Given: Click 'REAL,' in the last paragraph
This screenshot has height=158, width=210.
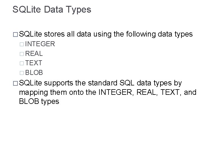Looking at the screenshot, I should [x=147, y=92].
